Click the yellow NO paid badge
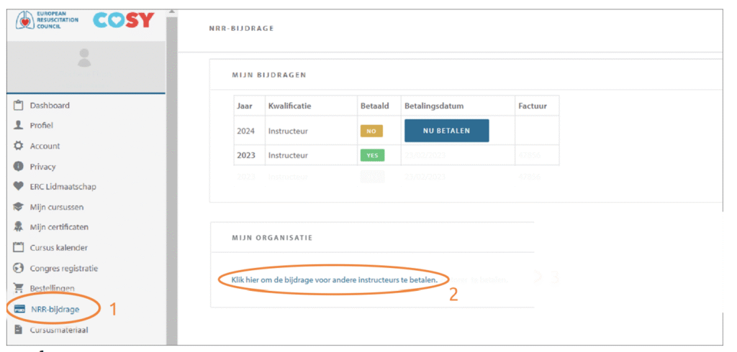This screenshot has width=737, height=352. click(371, 131)
